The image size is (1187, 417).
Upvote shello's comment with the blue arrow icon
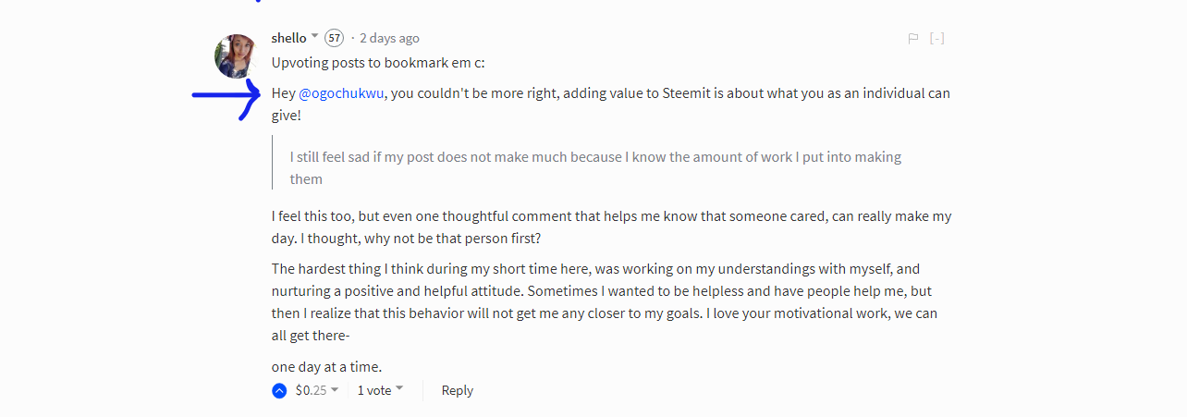coord(279,391)
